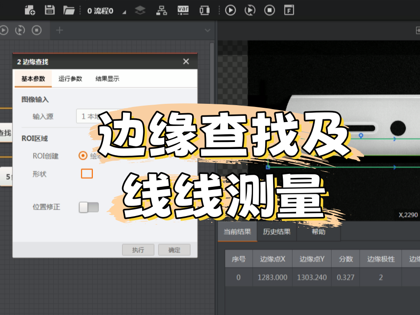420x315 pixels.
Task: Click the F script icon in toolbar
Action: pyautogui.click(x=289, y=10)
